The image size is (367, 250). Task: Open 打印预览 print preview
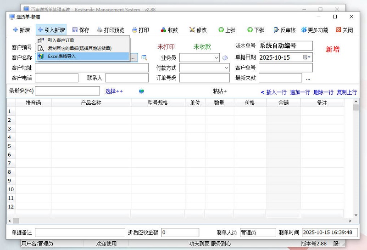(x=111, y=30)
